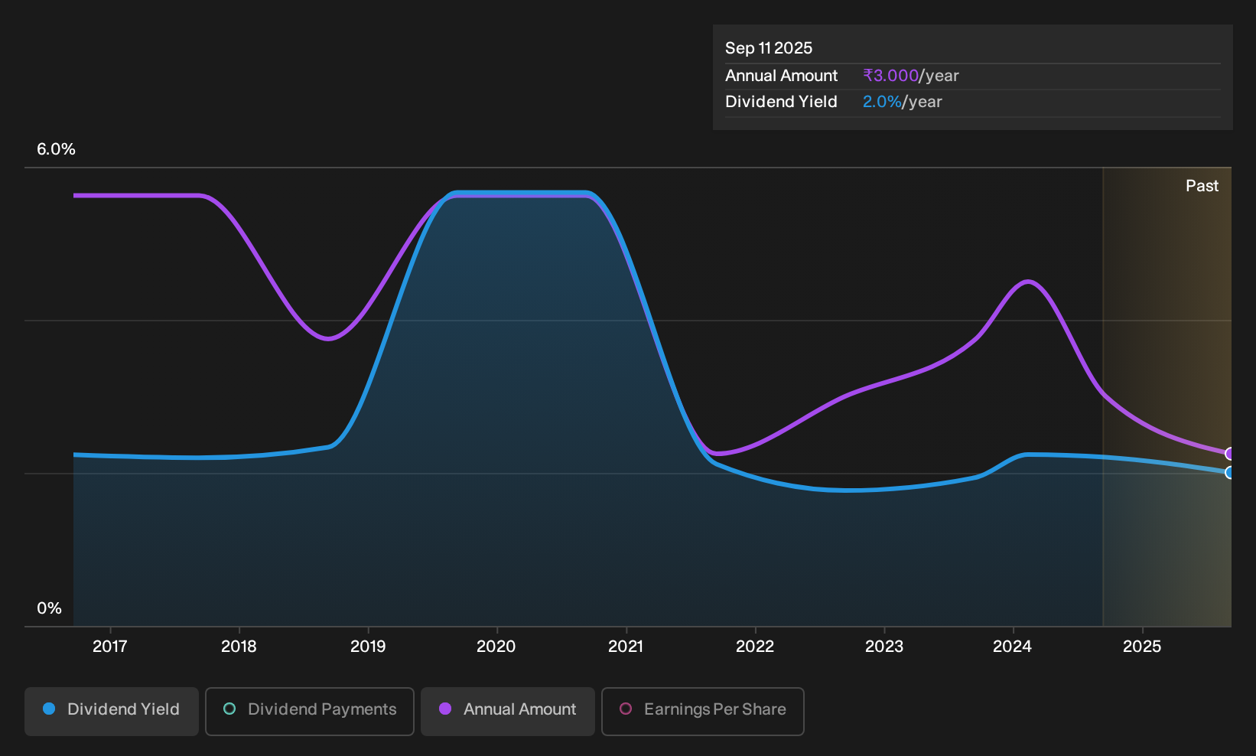Select the blue endpoint marker on chart

(x=1230, y=473)
